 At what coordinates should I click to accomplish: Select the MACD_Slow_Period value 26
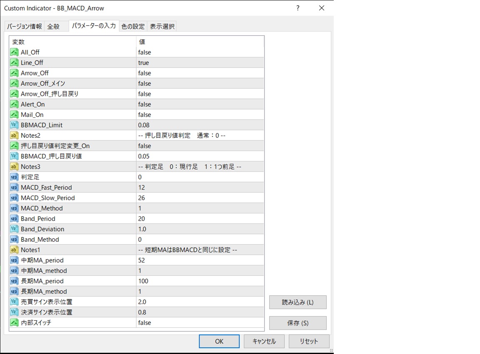(x=200, y=198)
